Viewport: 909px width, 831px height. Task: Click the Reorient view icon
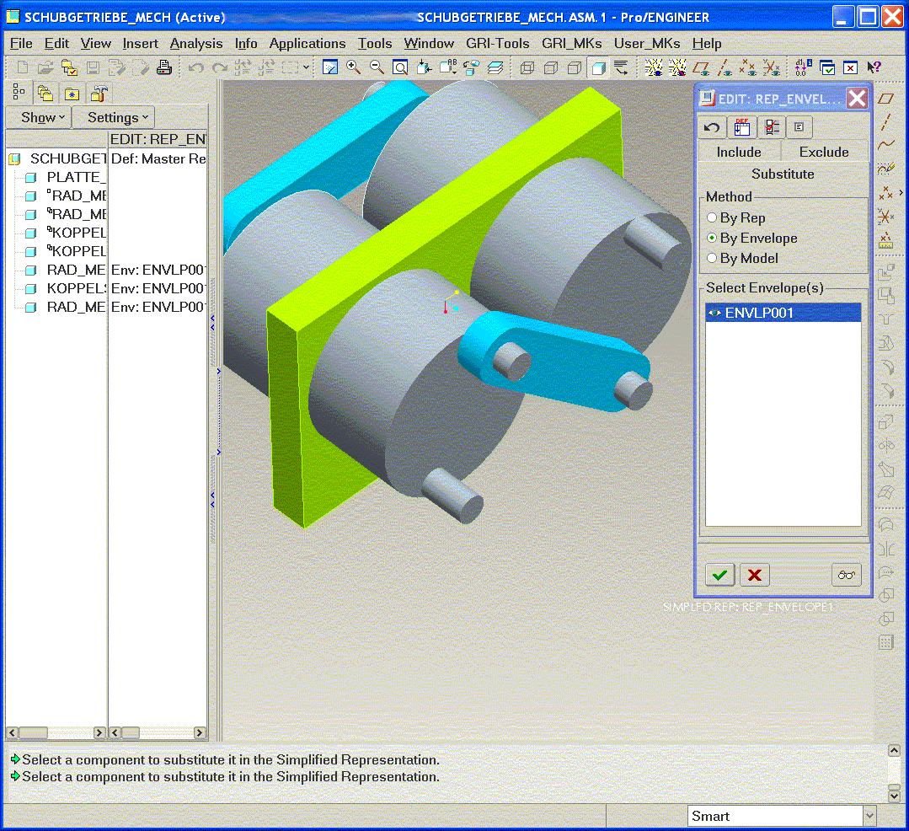coord(424,68)
